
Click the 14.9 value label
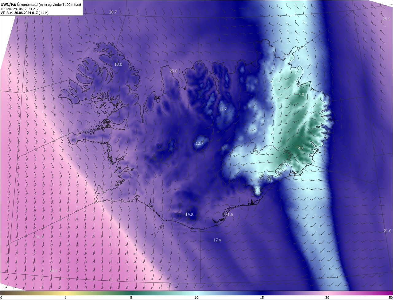[x=189, y=214]
